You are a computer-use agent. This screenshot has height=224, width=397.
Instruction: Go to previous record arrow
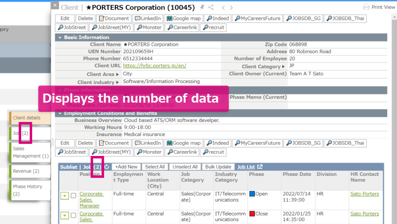223,8
